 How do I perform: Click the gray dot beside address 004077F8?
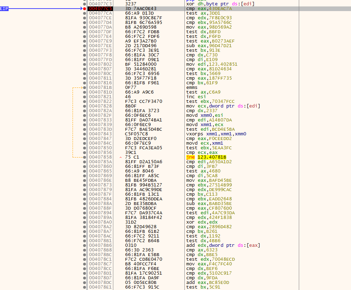click(x=84, y=55)
